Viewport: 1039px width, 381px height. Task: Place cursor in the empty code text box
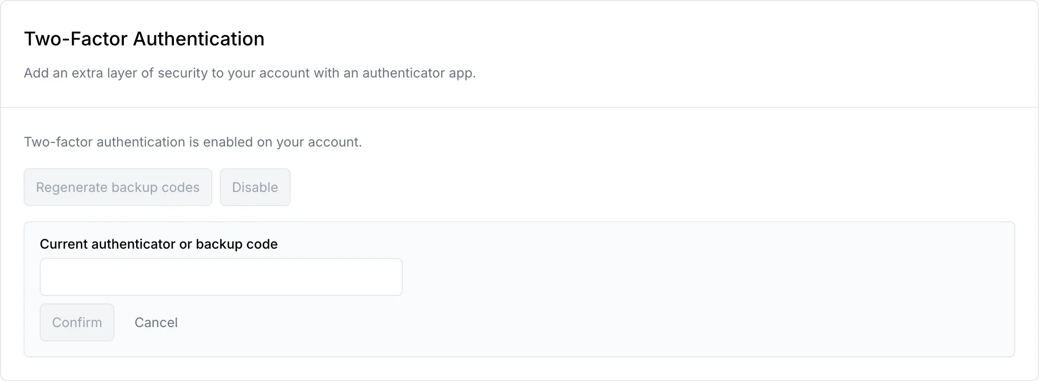click(x=221, y=277)
